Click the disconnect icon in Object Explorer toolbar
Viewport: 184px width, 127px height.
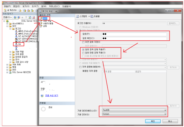(x=19, y=17)
